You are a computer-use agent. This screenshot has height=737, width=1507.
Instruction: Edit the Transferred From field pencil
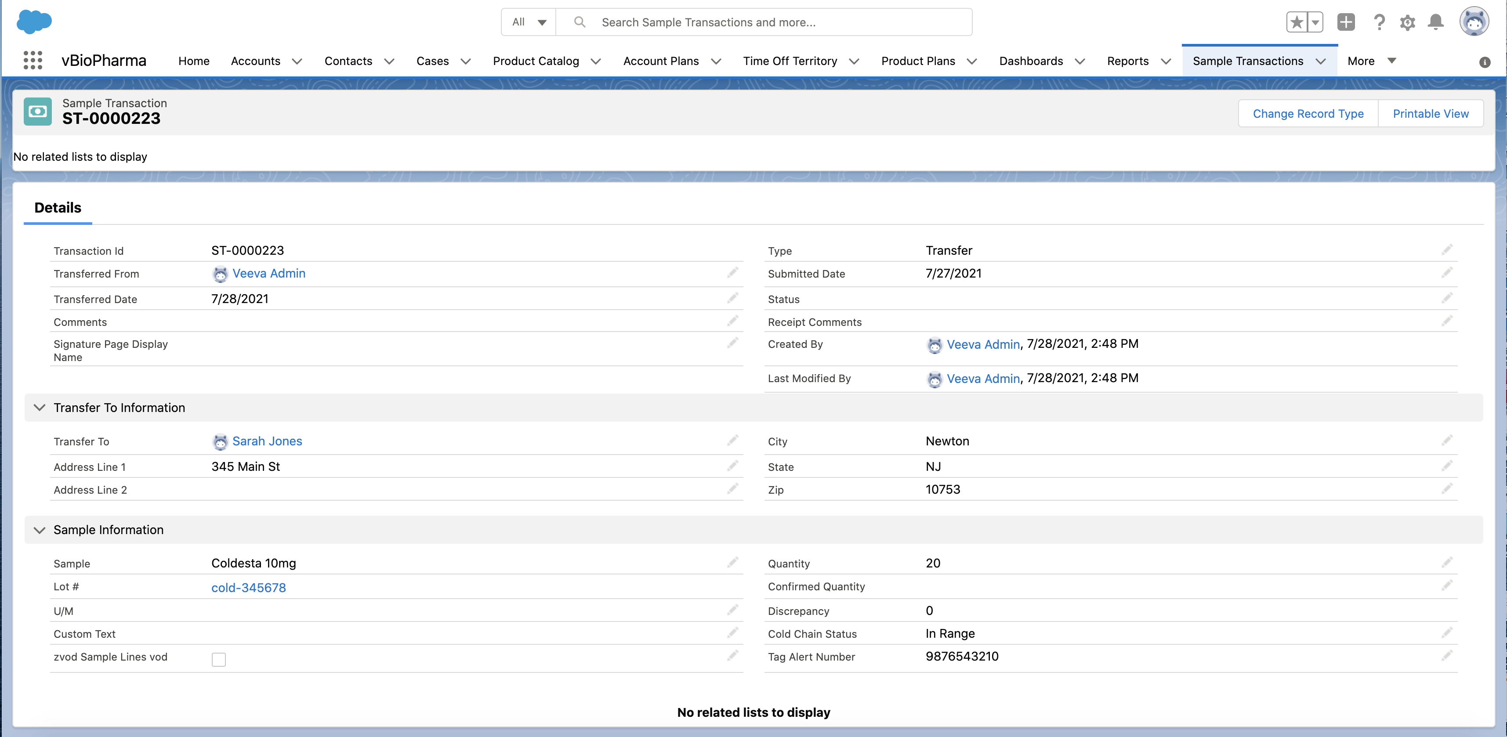732,273
